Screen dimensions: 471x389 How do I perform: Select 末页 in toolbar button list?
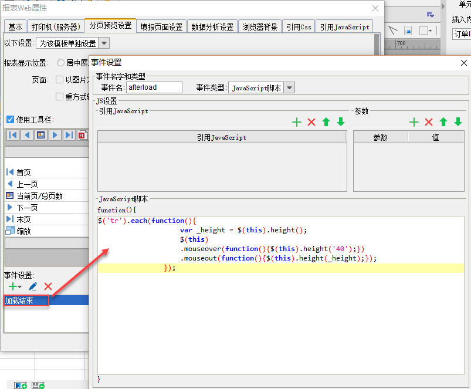pos(47,219)
